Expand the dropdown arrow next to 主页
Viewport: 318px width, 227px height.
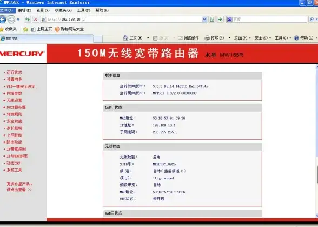coord(148,38)
